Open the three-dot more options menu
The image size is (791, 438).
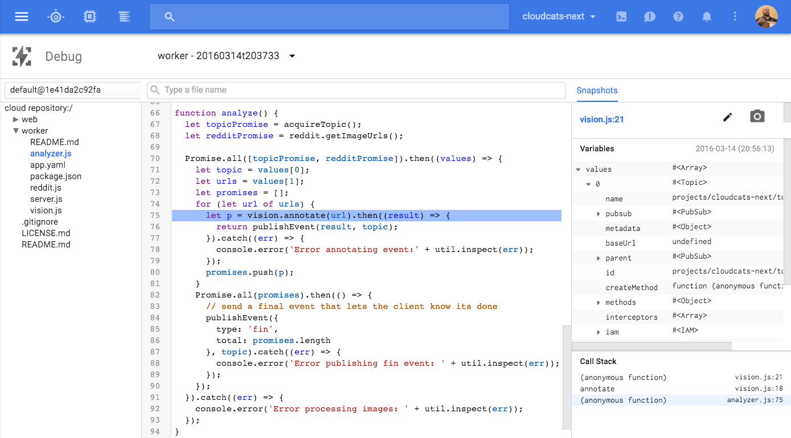tap(735, 16)
